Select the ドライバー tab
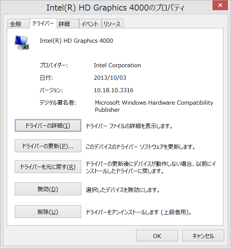Screen dimensions: 231x249 [x=43, y=23]
